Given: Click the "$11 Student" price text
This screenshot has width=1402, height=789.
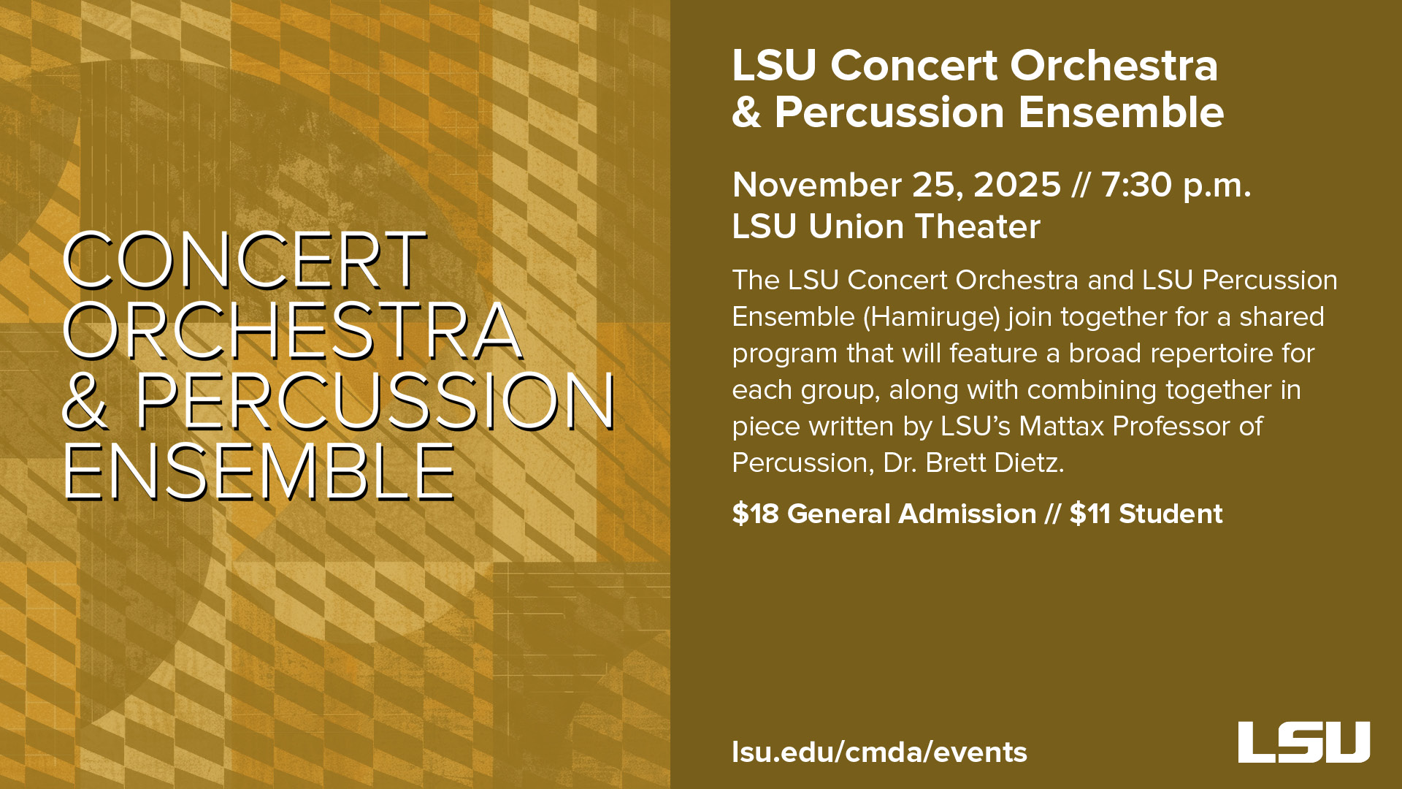Looking at the screenshot, I should 1146,514.
